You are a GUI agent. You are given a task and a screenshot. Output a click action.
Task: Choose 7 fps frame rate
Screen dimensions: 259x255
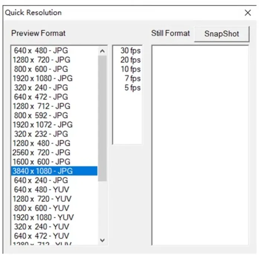127,78
